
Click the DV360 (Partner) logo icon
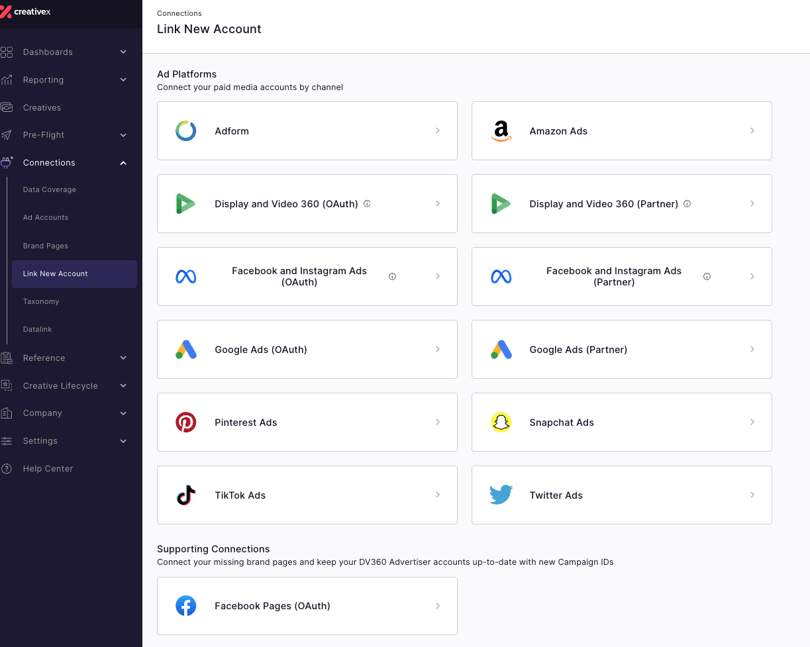[501, 204]
